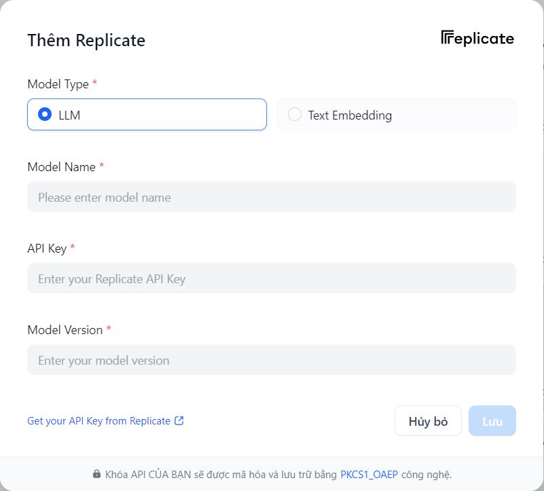Focus the Model Version input field

[272, 360]
